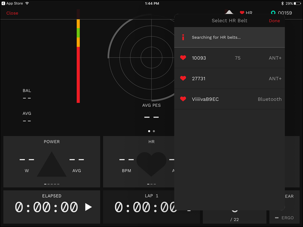
Task: Start the elapsed timer play button
Action: point(89,207)
